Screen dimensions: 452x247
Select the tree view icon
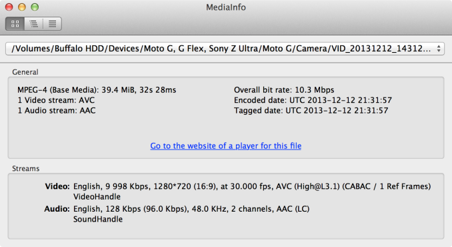(x=34, y=23)
